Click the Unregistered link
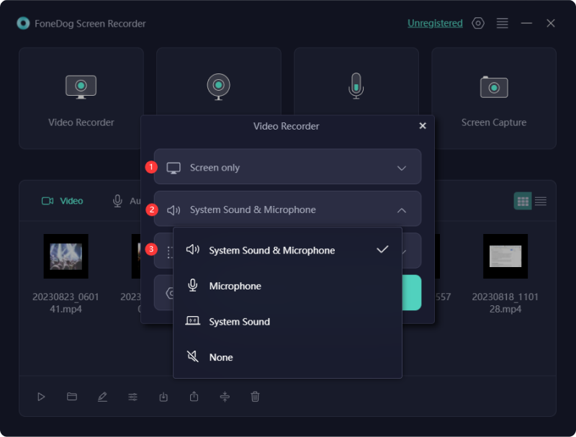This screenshot has height=437, width=576. (435, 23)
